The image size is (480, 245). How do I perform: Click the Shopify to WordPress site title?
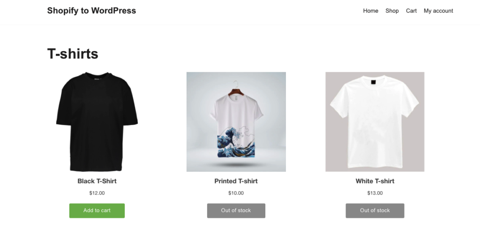click(91, 11)
